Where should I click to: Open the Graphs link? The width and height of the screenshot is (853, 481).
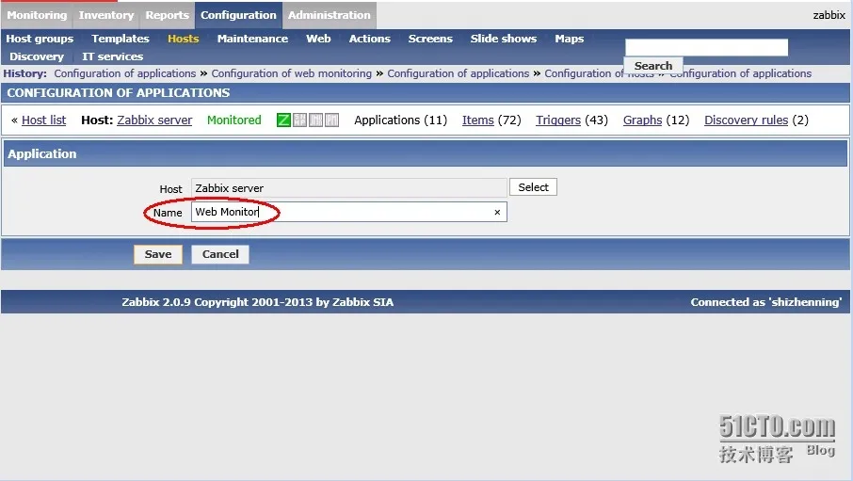click(x=642, y=120)
